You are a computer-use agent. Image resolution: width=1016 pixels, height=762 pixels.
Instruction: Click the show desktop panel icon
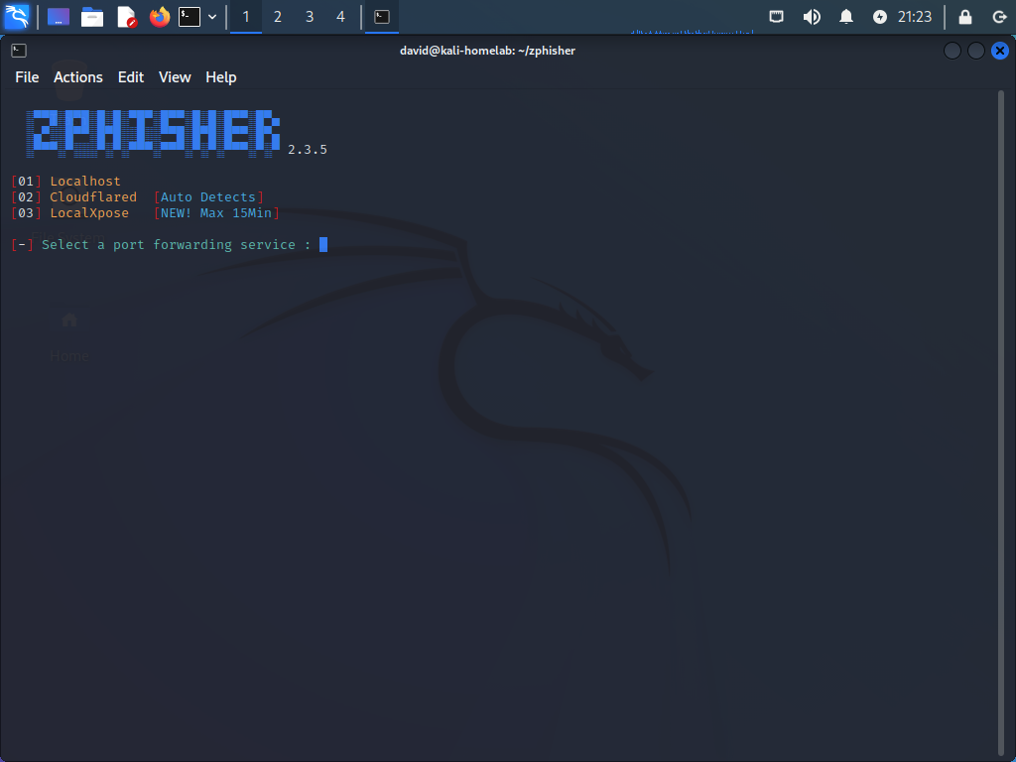coord(59,17)
